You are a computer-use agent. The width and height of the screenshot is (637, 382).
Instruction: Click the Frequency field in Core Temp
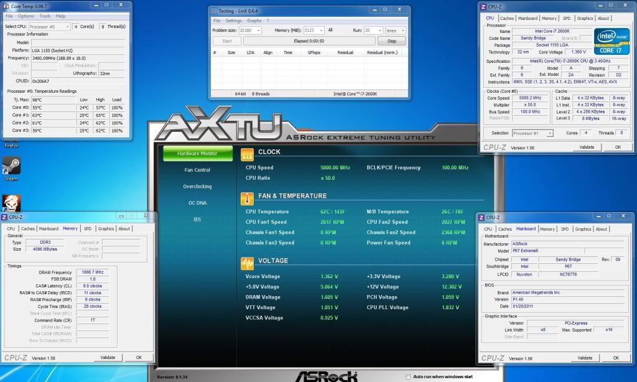click(78, 58)
